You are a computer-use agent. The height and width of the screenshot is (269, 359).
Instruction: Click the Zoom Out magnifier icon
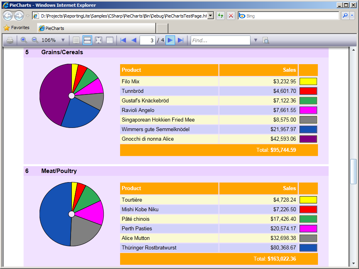point(35,40)
